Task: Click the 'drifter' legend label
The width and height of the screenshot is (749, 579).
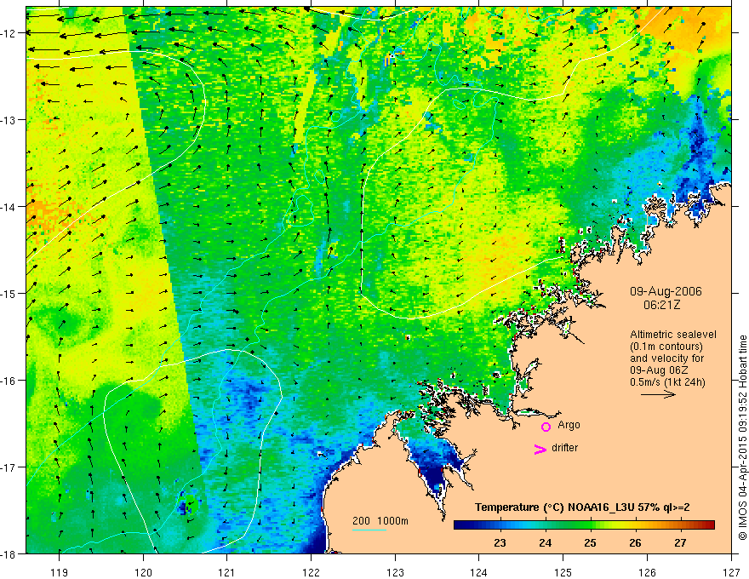Action: coord(564,448)
